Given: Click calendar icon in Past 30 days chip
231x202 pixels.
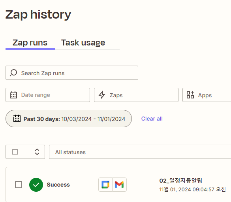Looking at the screenshot, I should point(17,119).
